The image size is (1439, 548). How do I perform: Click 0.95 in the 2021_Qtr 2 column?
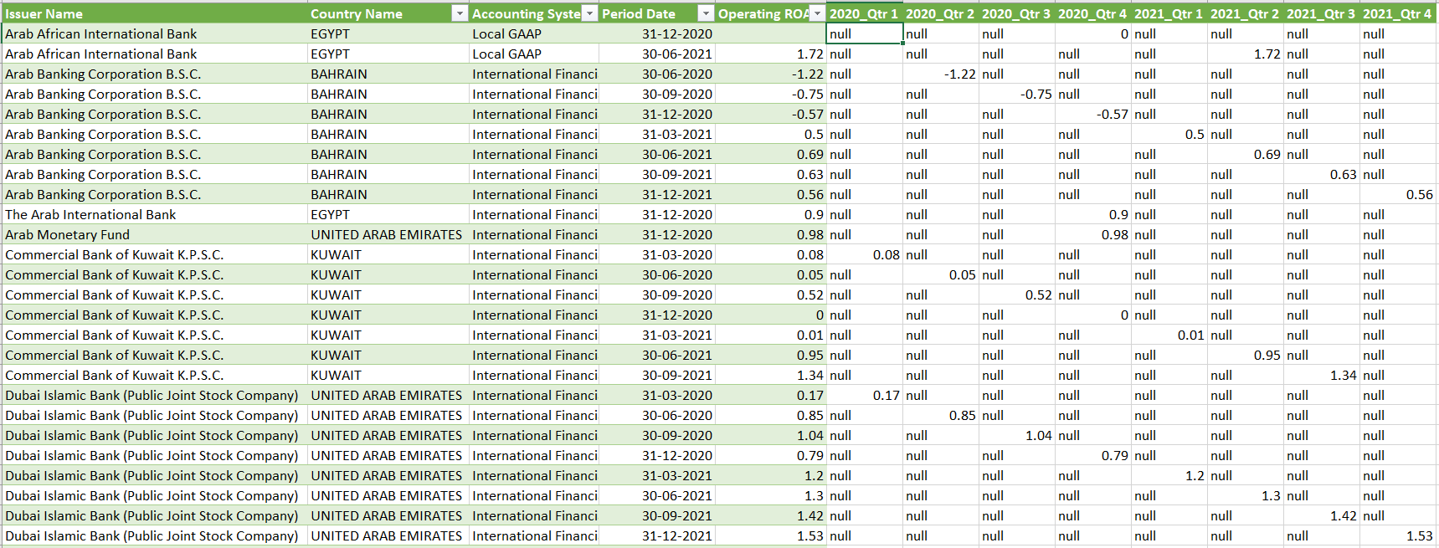1246,355
